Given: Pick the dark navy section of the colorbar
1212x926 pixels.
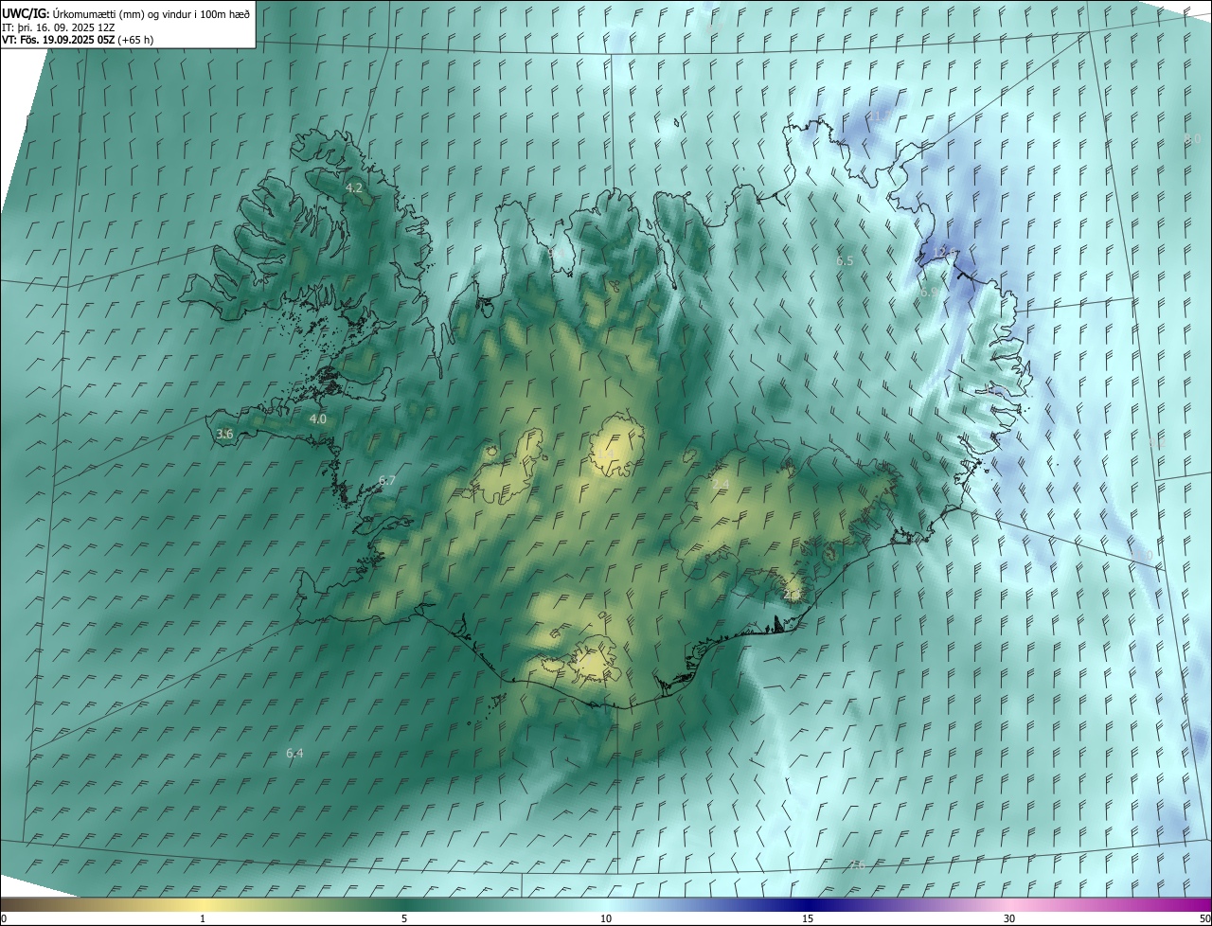Looking at the screenshot, I should tap(808, 905).
